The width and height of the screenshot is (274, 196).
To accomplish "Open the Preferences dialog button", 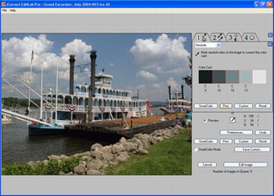I will (x=236, y=132).
